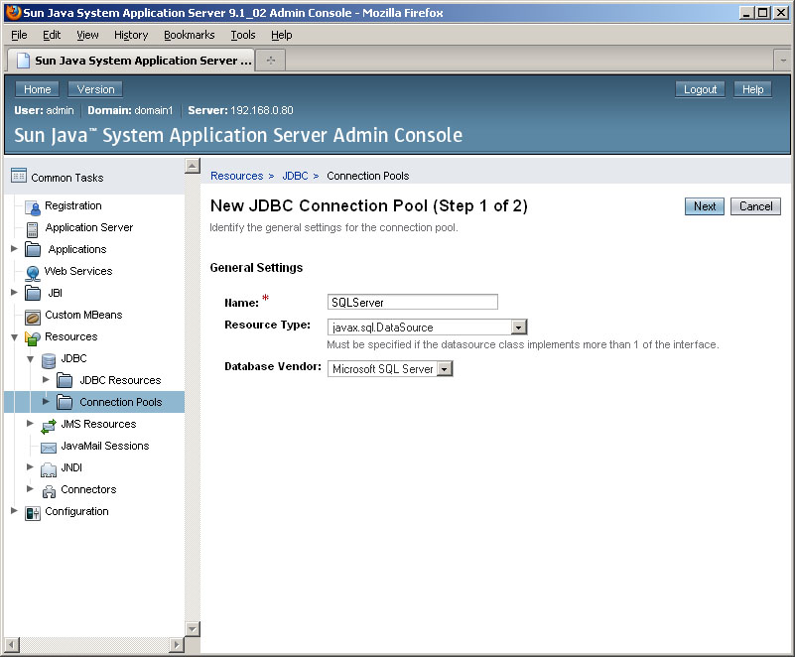Click the JBI folder icon

click(x=33, y=293)
